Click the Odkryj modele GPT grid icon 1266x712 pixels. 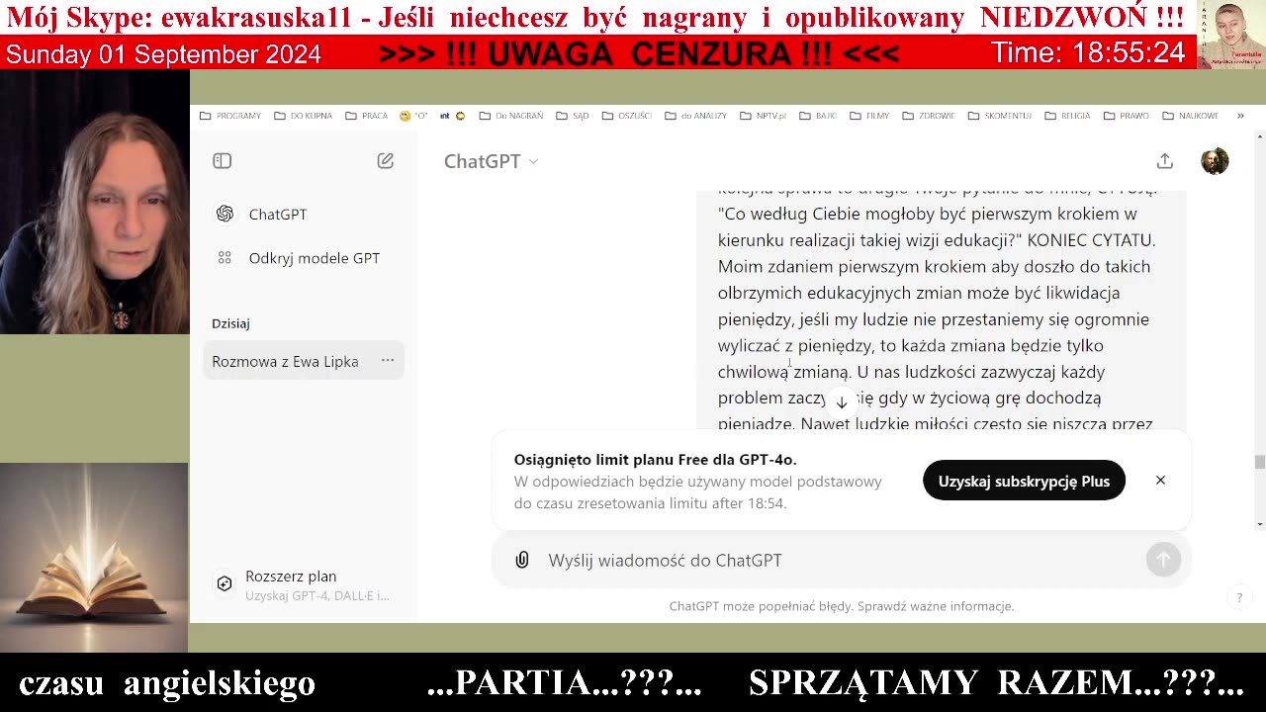225,258
